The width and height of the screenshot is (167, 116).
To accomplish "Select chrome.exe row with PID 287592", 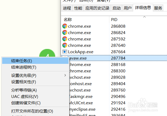I will pos(114,39).
